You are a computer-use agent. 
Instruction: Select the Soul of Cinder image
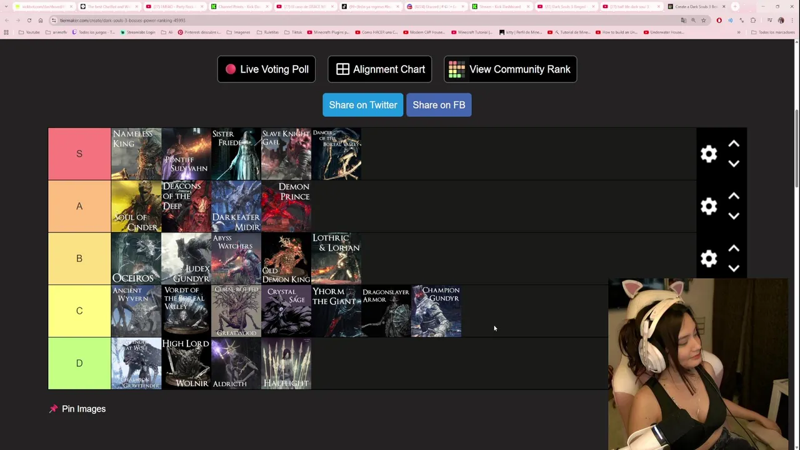136,206
